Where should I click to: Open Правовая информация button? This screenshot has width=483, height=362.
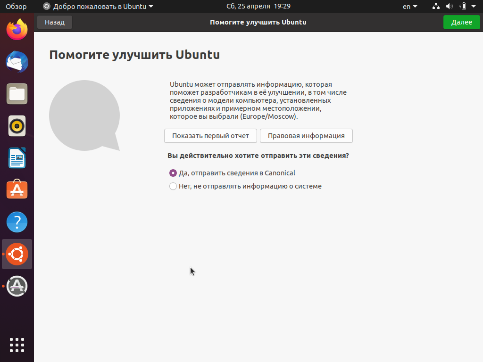pos(306,136)
